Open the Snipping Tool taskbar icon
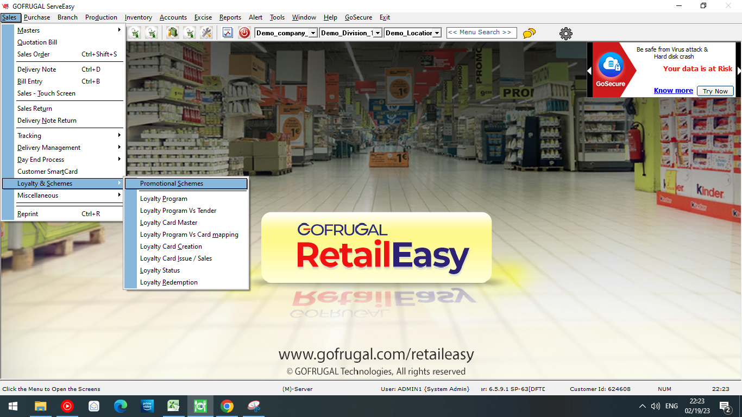742x417 pixels. [254, 406]
